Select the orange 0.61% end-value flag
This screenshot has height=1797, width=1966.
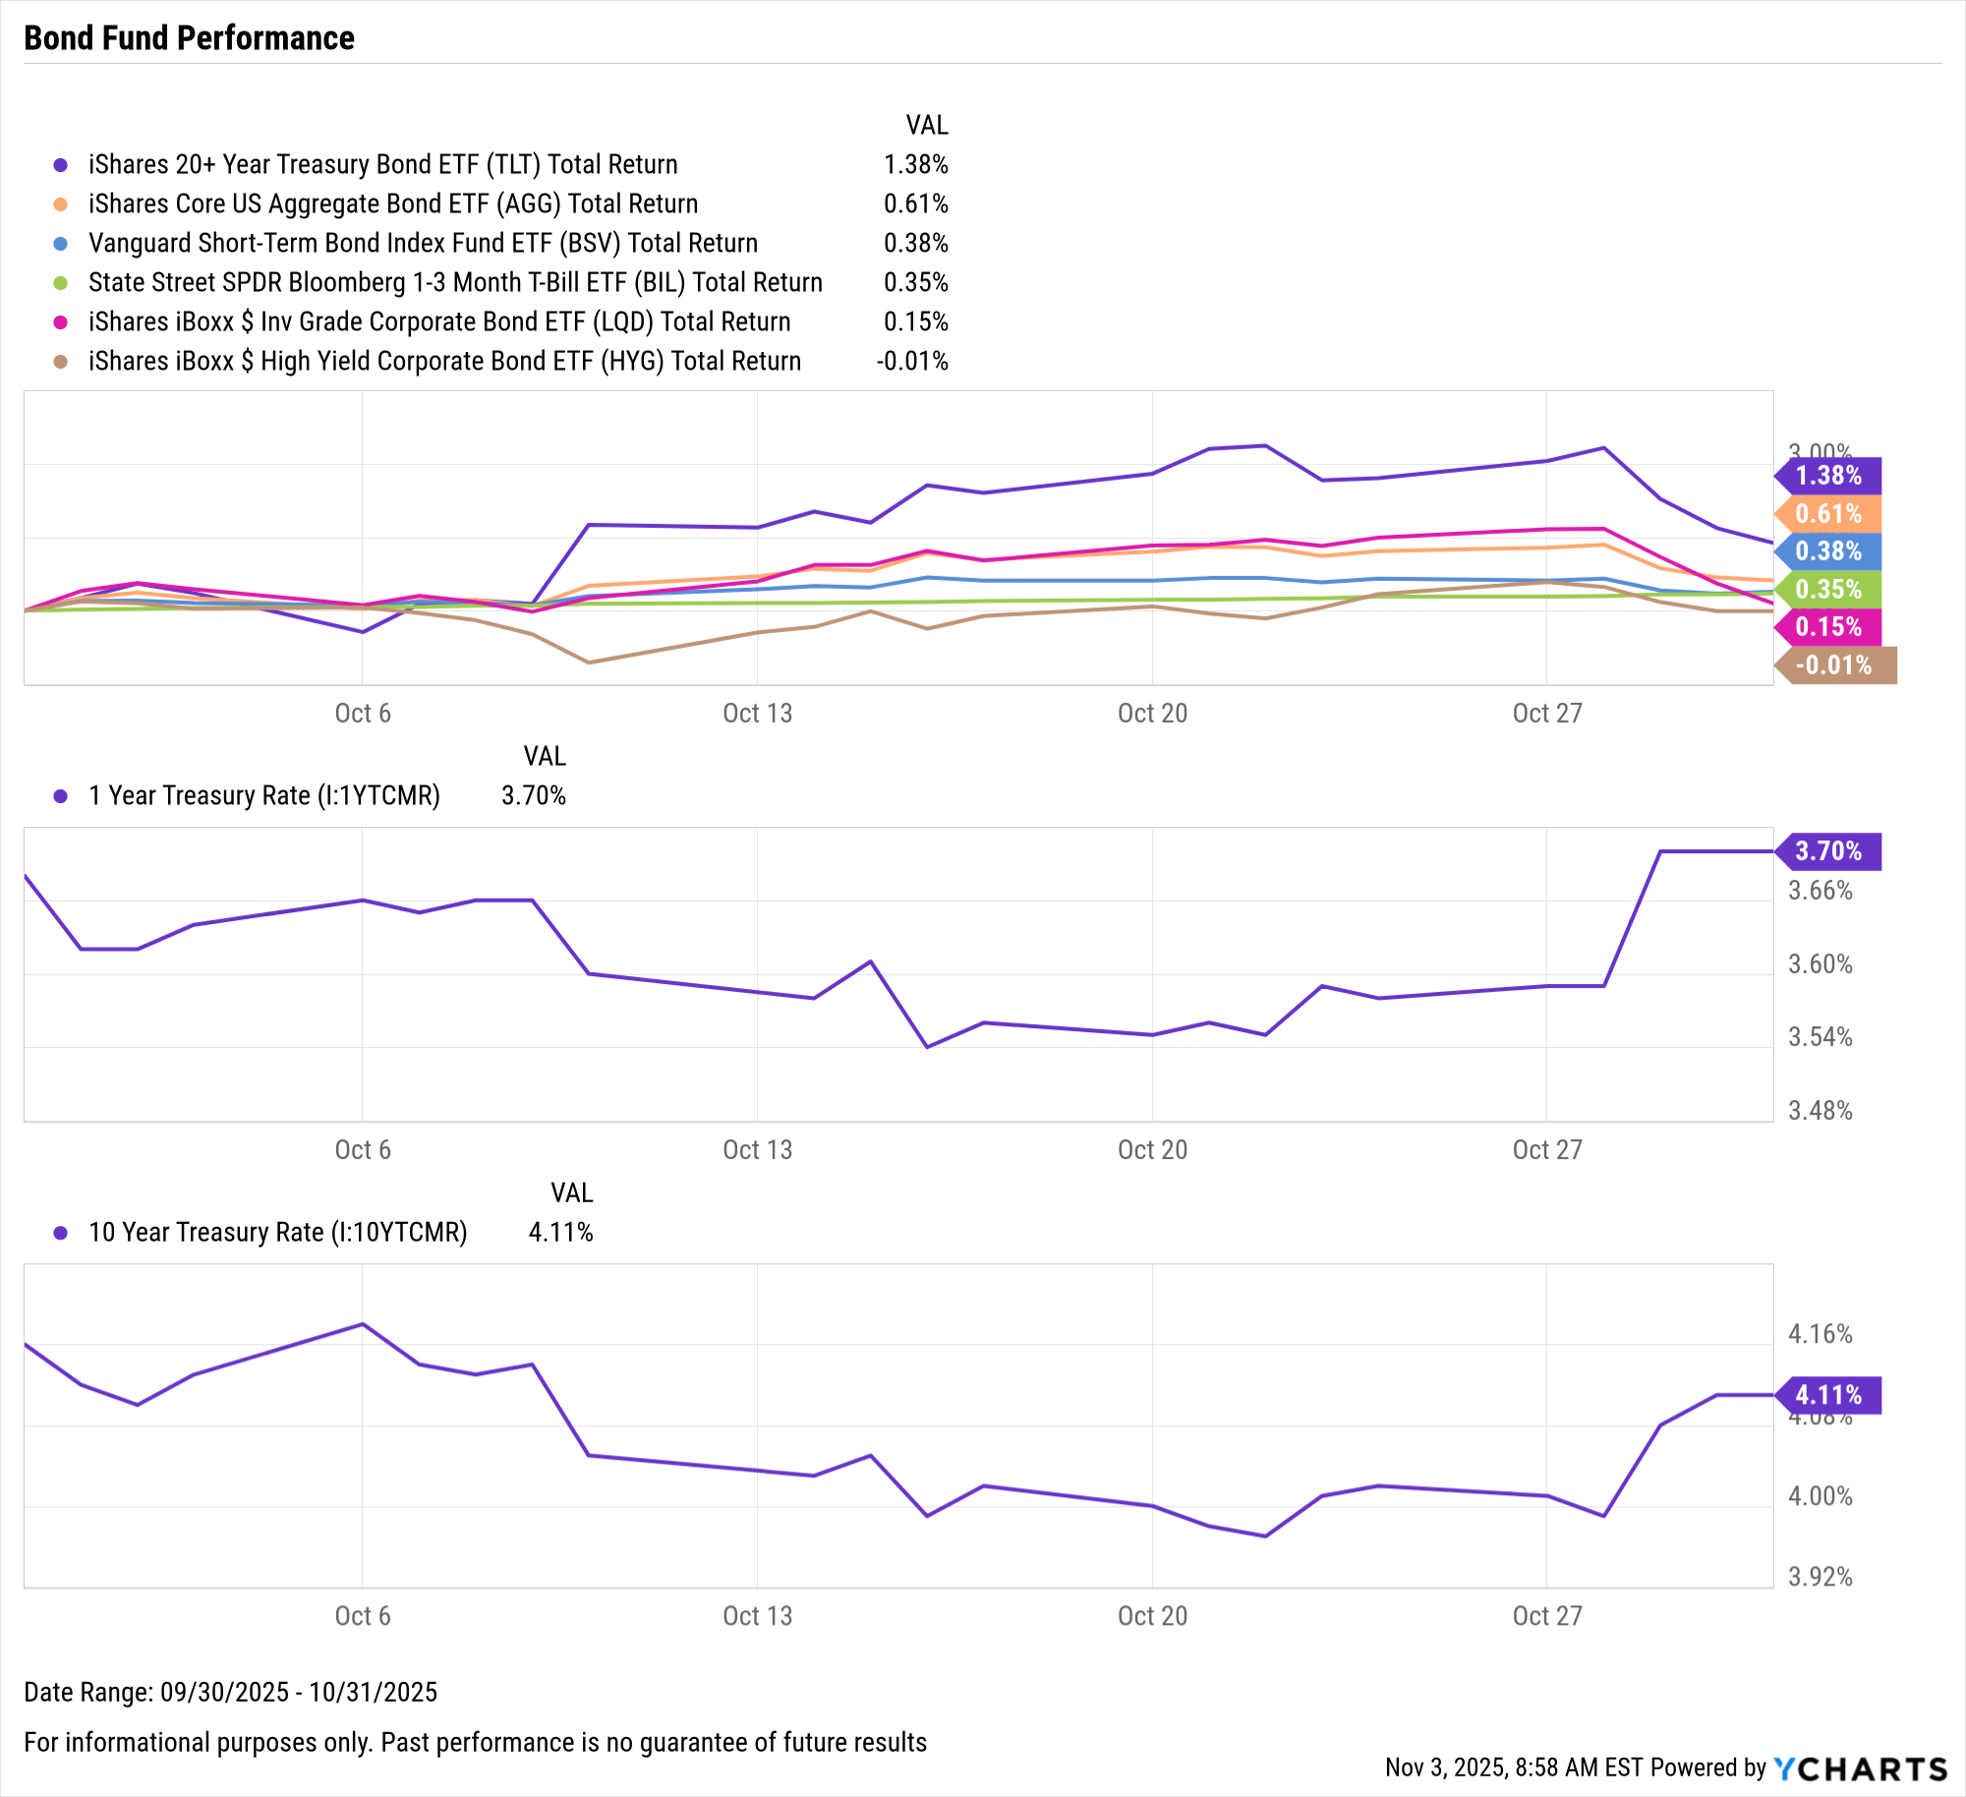(1829, 514)
